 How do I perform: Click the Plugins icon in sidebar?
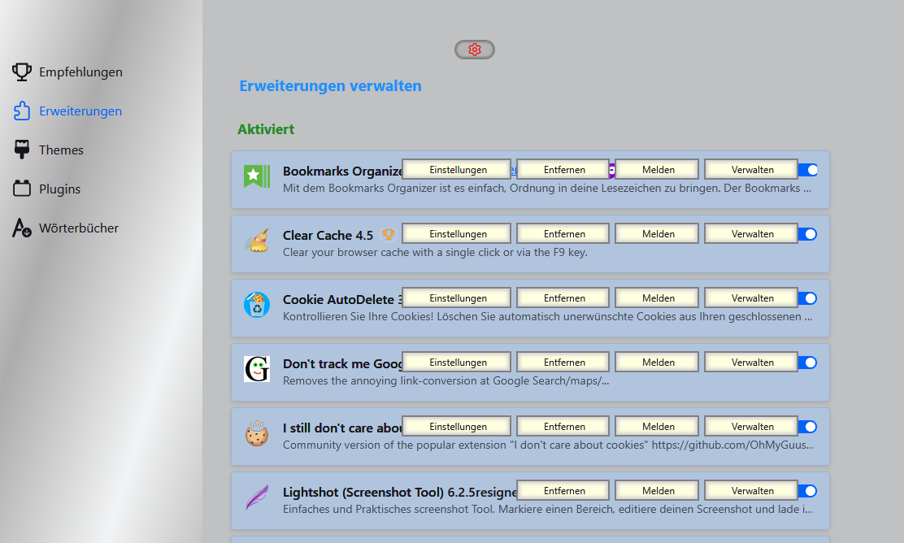click(x=22, y=189)
